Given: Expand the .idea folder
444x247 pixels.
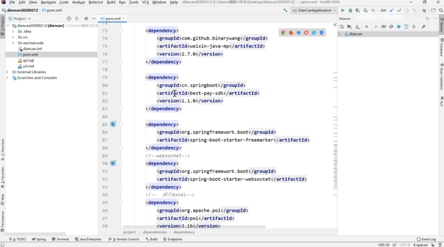Looking at the screenshot, I should [13, 31].
